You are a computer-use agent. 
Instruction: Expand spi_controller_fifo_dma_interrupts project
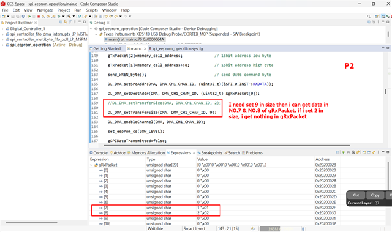[2, 34]
